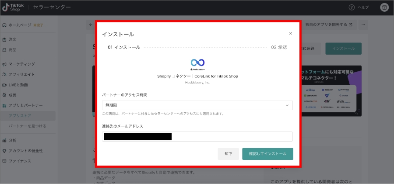394x184 pixels.
Task: Click the 分析 chart icon
Action: tap(4, 141)
